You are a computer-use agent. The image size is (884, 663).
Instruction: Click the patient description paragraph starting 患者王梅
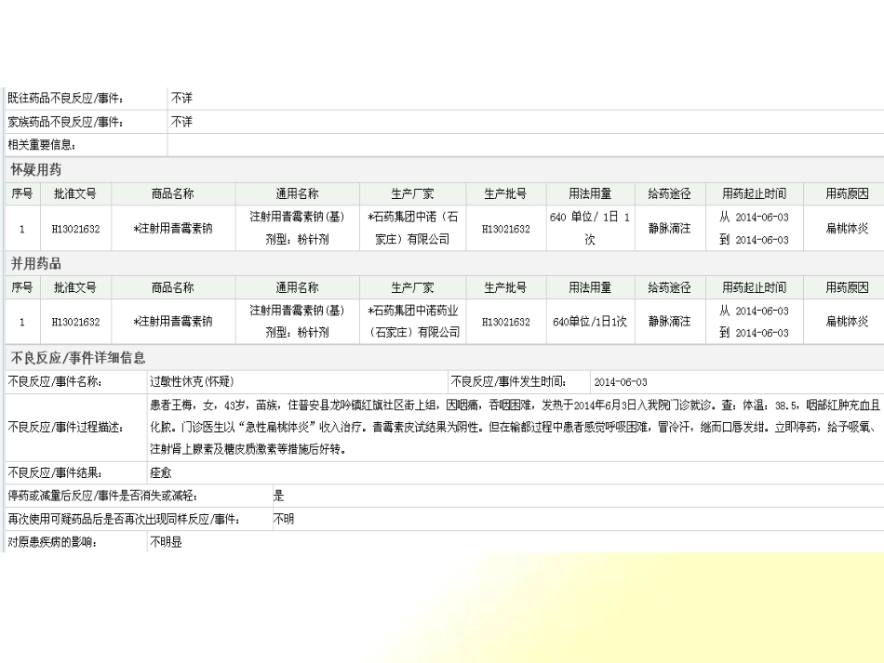click(x=515, y=427)
